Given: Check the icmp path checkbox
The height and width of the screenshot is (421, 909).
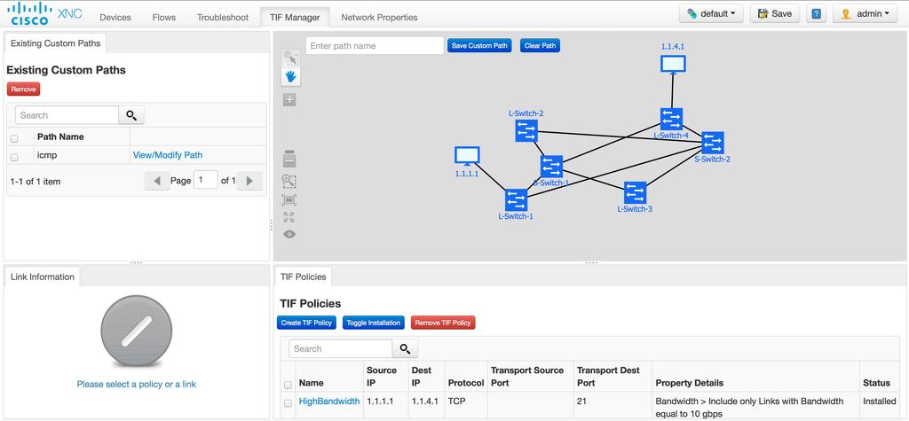Looking at the screenshot, I should click(14, 157).
